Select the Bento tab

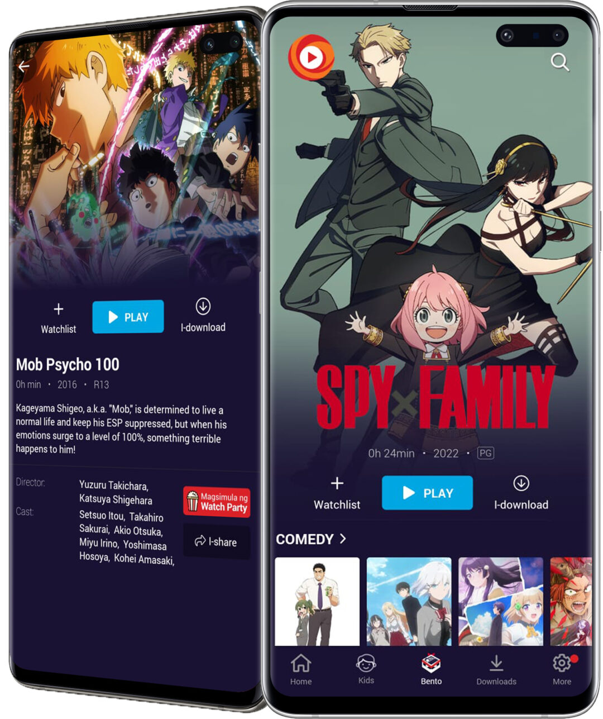click(x=431, y=669)
